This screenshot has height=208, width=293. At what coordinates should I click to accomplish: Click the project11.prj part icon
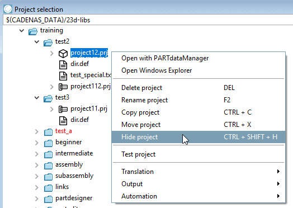(x=63, y=109)
